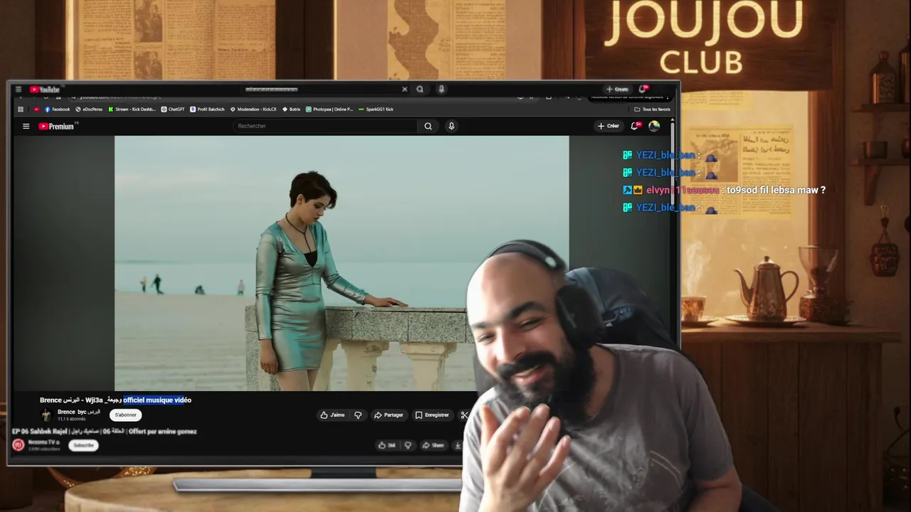
Task: Open the SparkGG1 Kick bookmark
Action: (x=376, y=110)
